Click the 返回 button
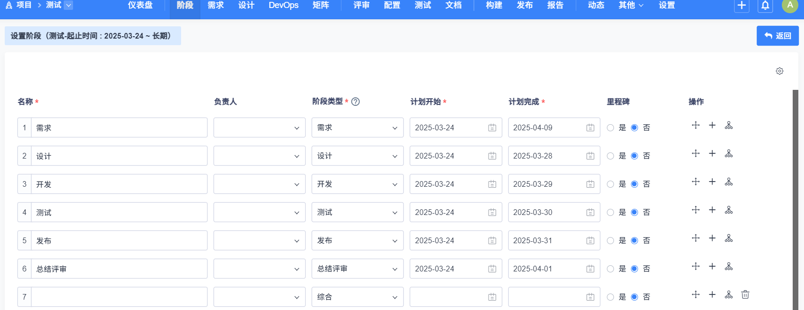This screenshot has width=804, height=310. pyautogui.click(x=777, y=36)
